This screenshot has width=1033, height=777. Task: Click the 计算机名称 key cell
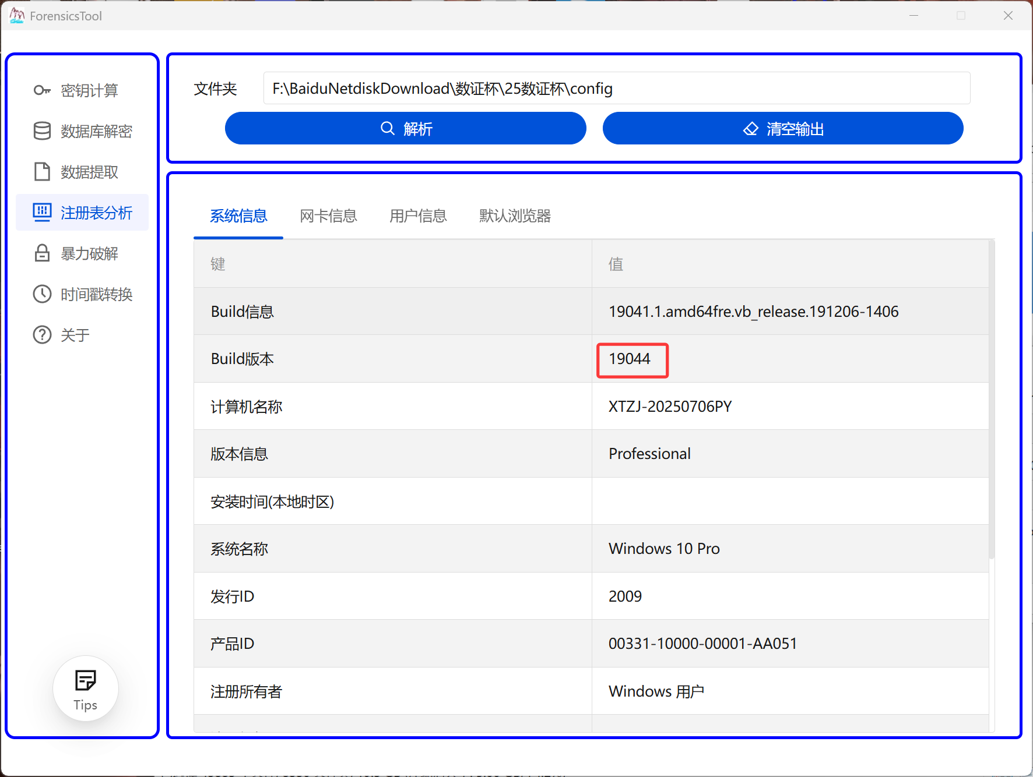point(393,407)
